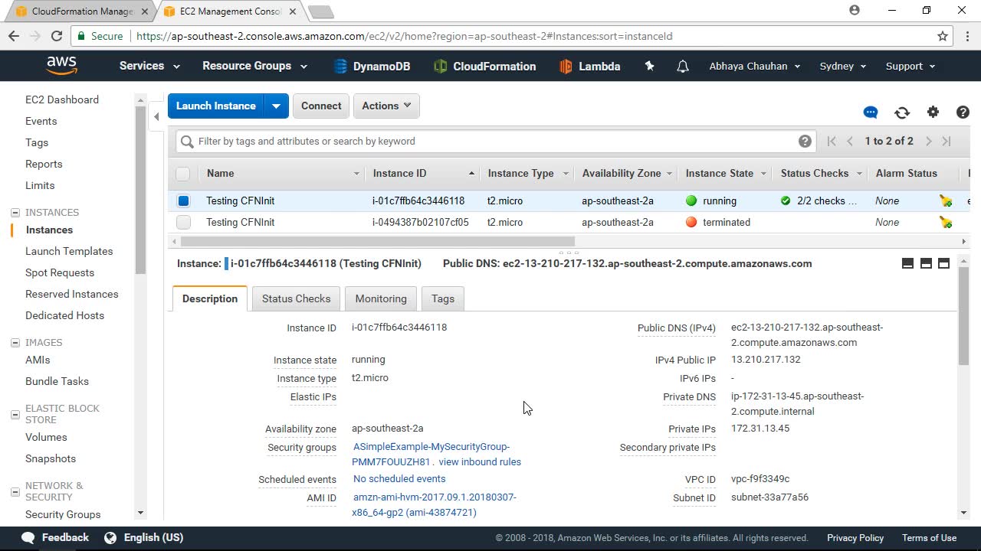Screen dimensions: 981x551
Task: Collapse the IMAGES sidebar section
Action: click(x=15, y=343)
